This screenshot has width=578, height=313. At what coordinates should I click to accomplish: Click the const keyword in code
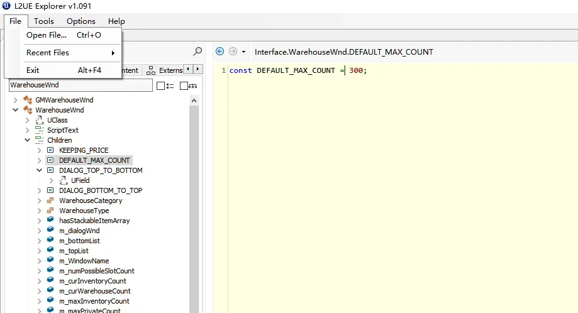pos(240,70)
